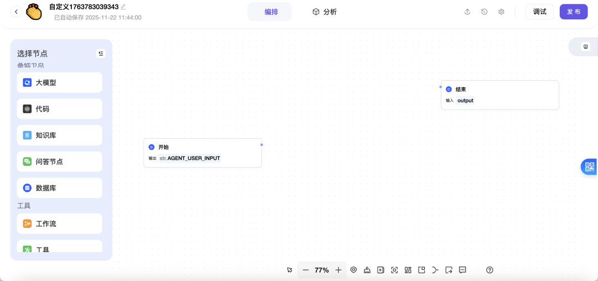The height and width of the screenshot is (281, 598).
Task: Open the blue QR code side button
Action: point(590,166)
